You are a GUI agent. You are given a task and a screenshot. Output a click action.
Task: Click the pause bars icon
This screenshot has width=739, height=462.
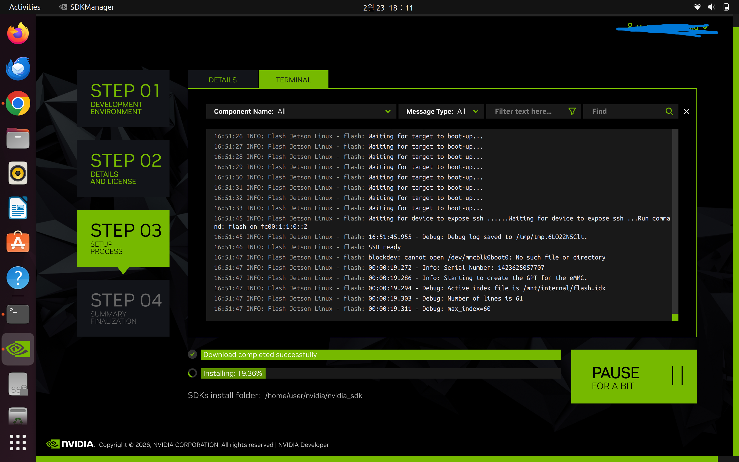coord(677,376)
